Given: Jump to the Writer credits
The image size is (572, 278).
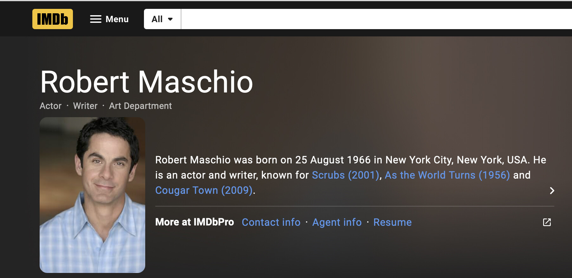Looking at the screenshot, I should pos(85,106).
